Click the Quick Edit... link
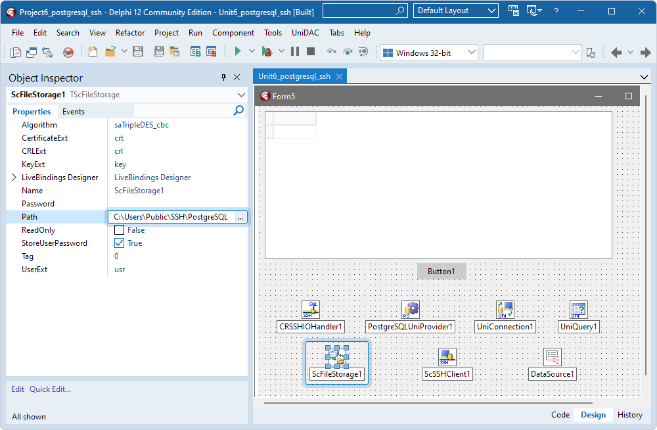657x430 pixels. (x=50, y=389)
